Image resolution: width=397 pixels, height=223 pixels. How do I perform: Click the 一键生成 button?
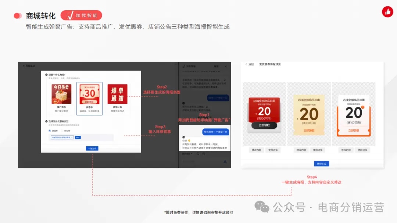[x=92, y=149]
